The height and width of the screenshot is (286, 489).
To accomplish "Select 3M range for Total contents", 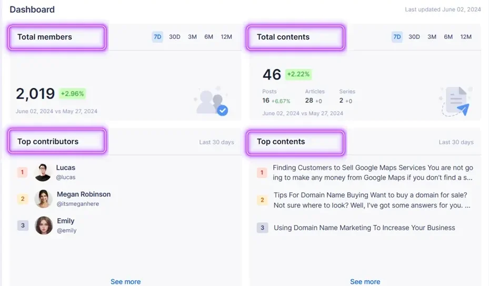I will click(x=432, y=37).
